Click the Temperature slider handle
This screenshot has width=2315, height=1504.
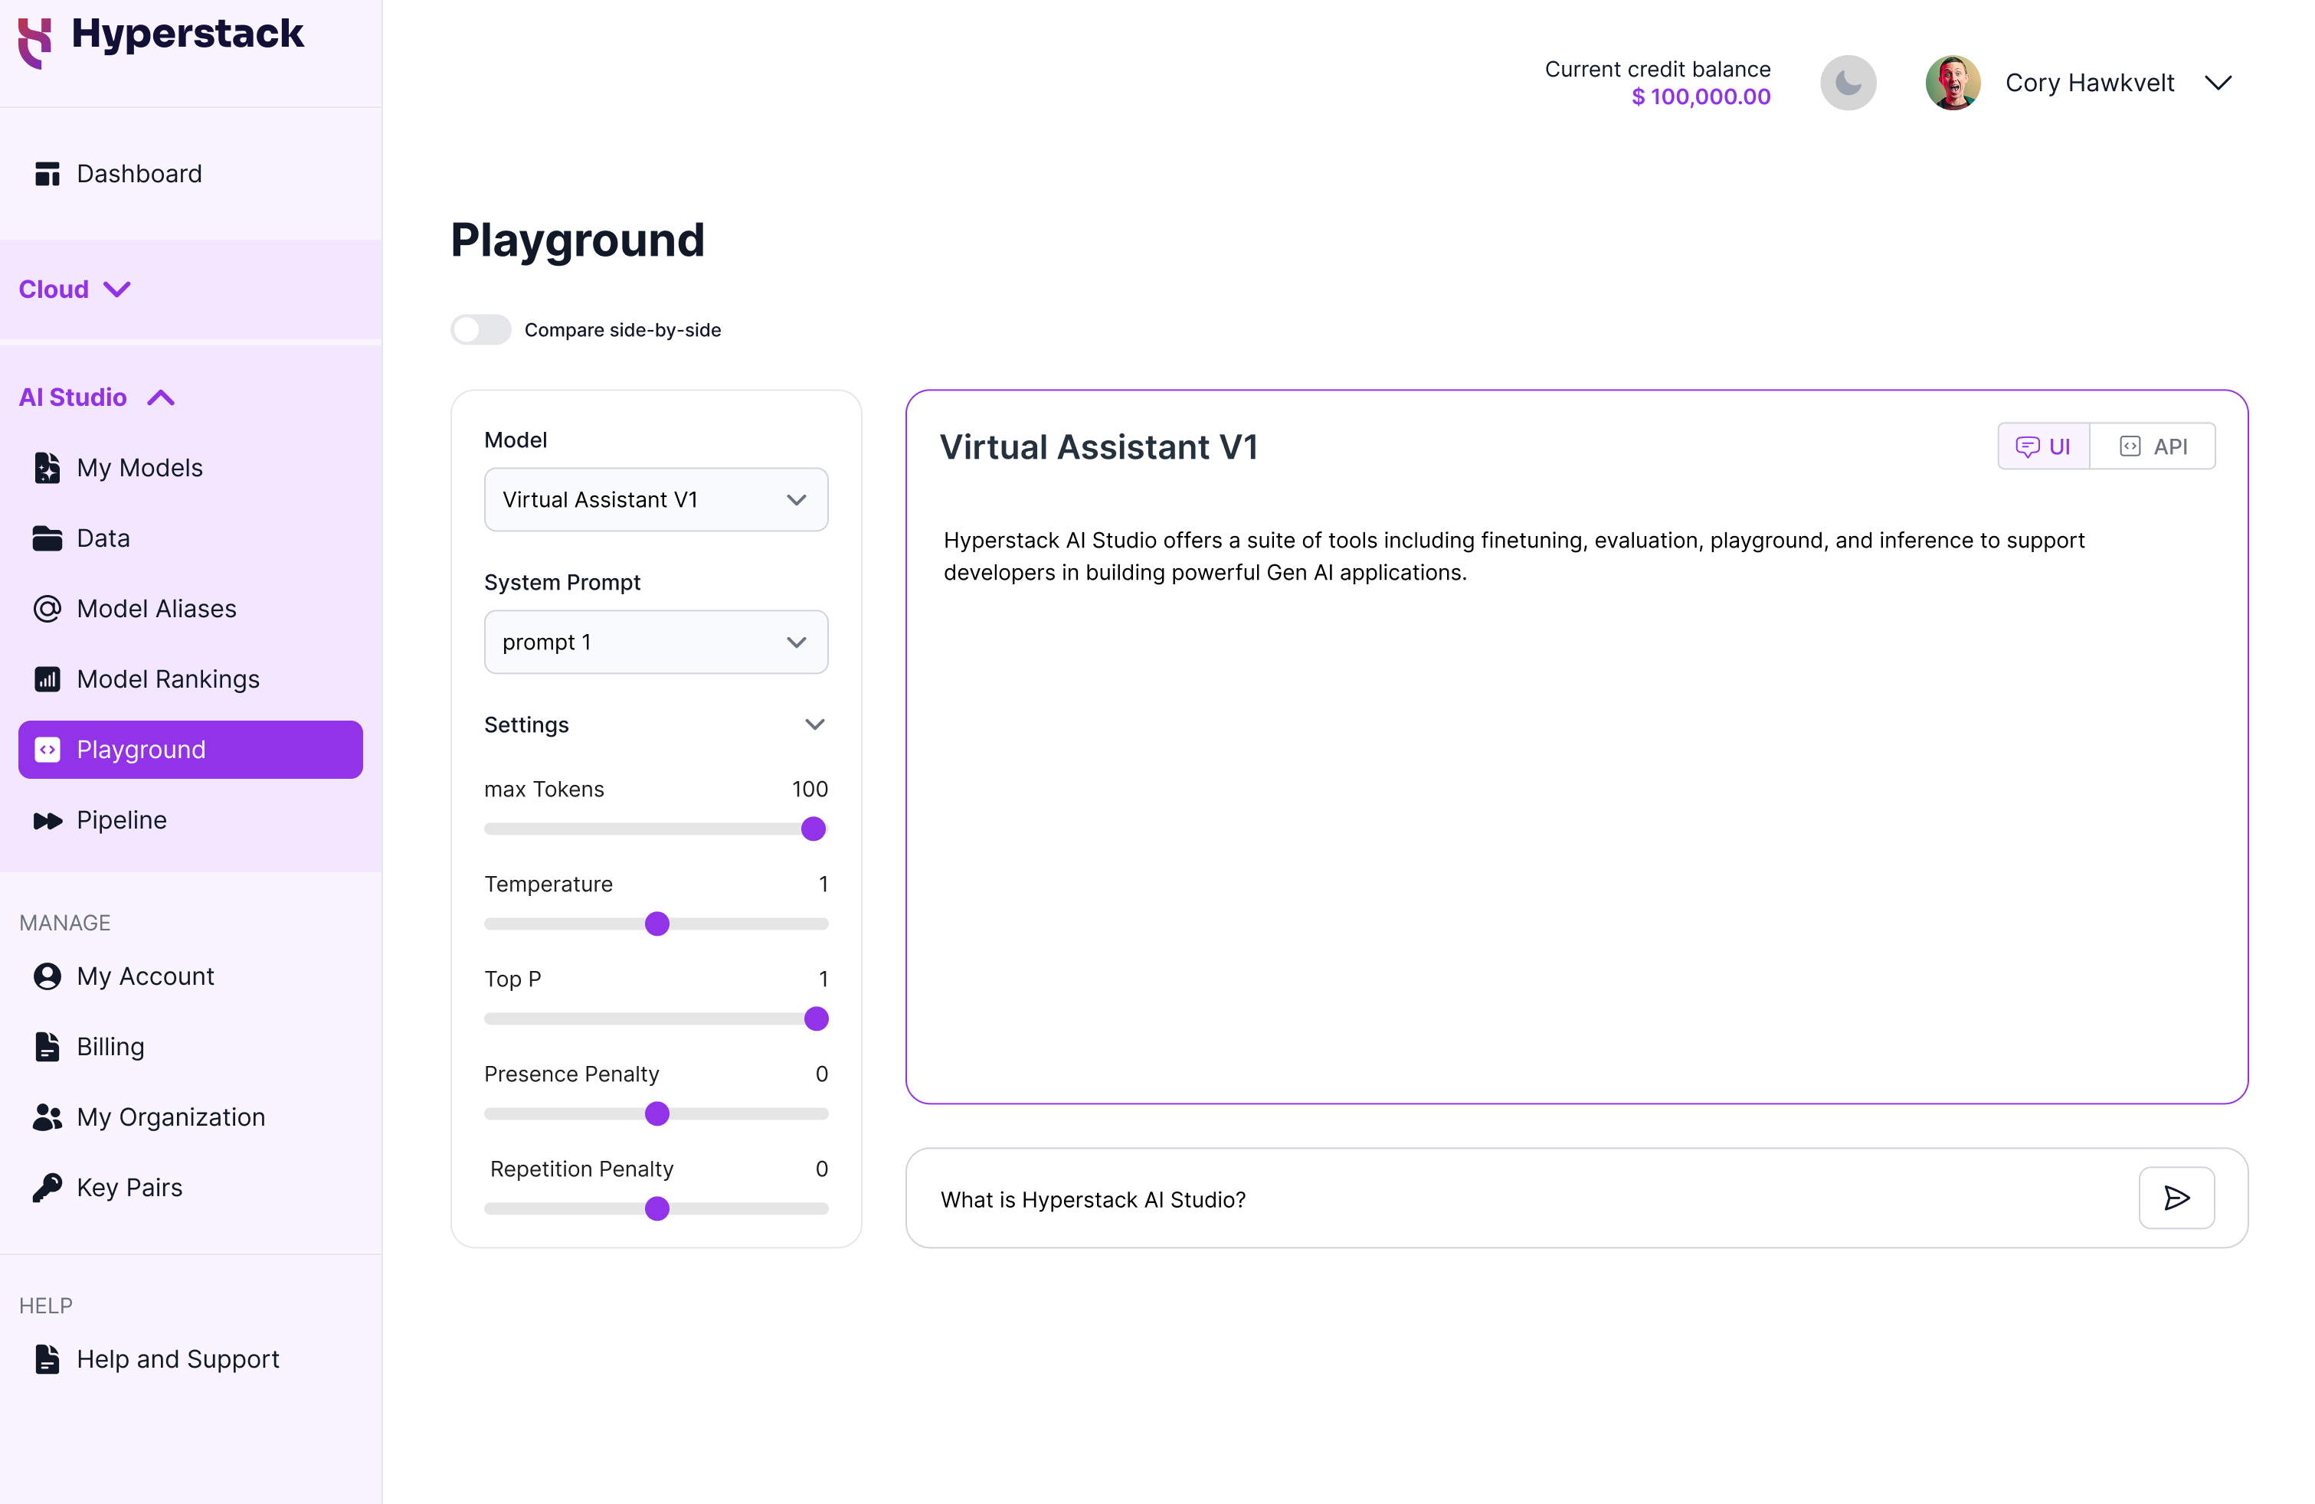tap(657, 924)
